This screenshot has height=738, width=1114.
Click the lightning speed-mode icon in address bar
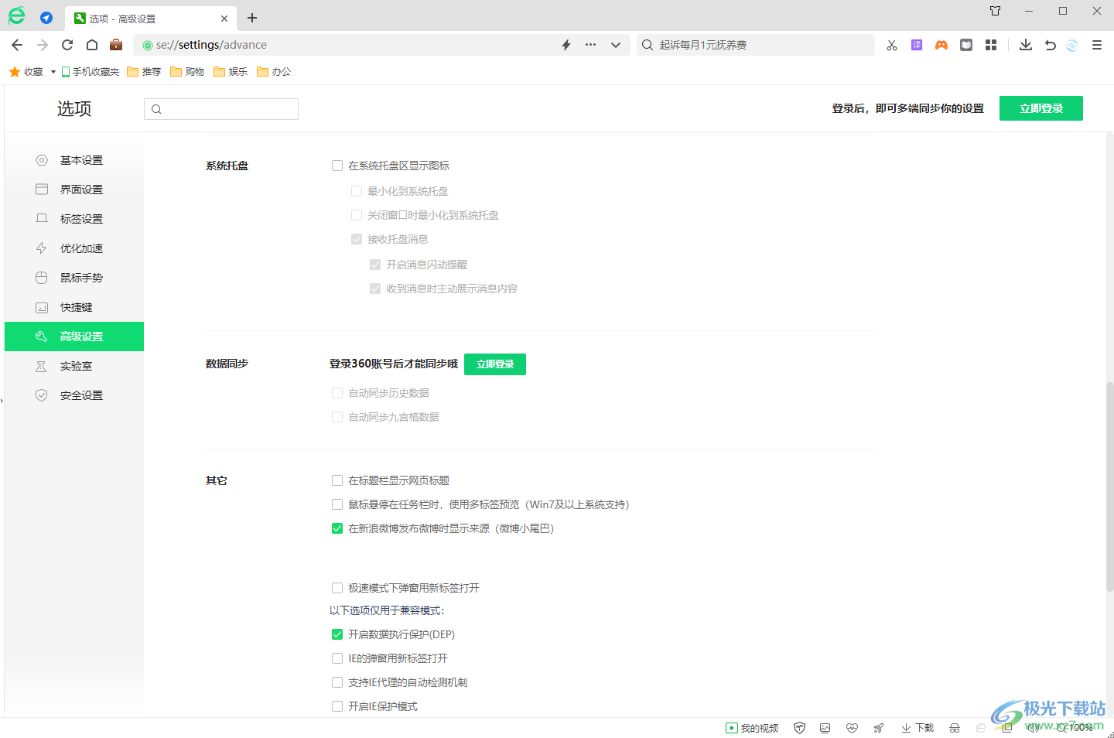566,45
